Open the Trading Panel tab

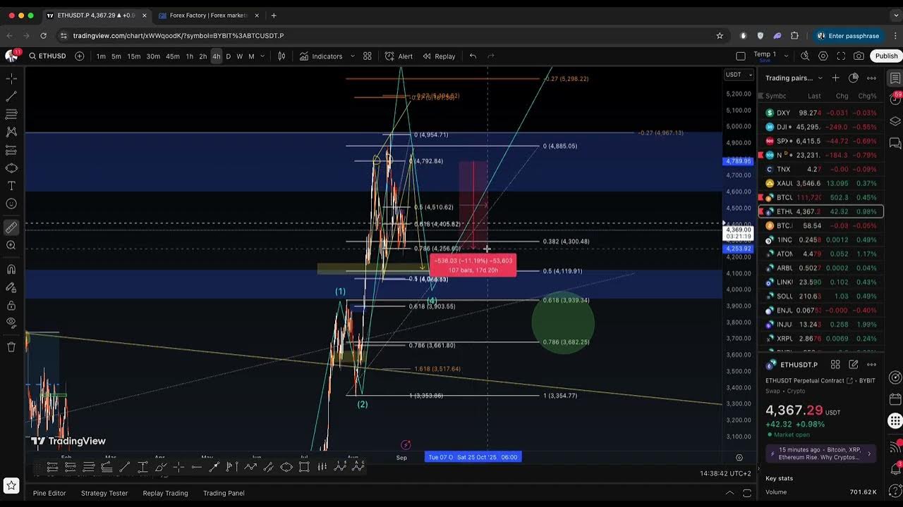tap(224, 493)
